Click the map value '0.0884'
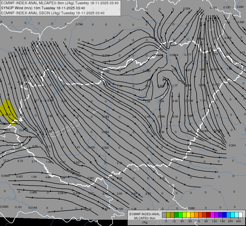Viewport: 246px width, 226px height. pos(5,176)
